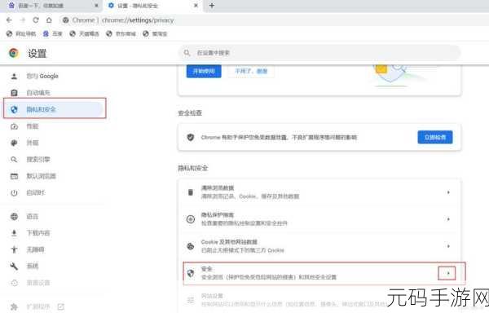Viewport: 489px width, 313px height.
Task: Click 不用了，谢谢 button
Action: pyautogui.click(x=251, y=71)
